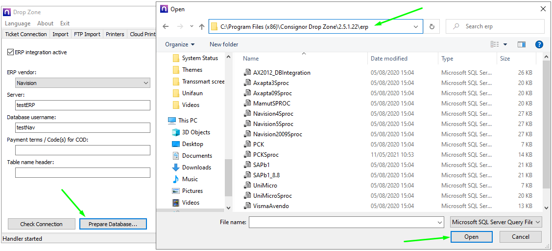Expand the address bar path history dropdown
Screen dimensions: 552x251
click(x=416, y=27)
